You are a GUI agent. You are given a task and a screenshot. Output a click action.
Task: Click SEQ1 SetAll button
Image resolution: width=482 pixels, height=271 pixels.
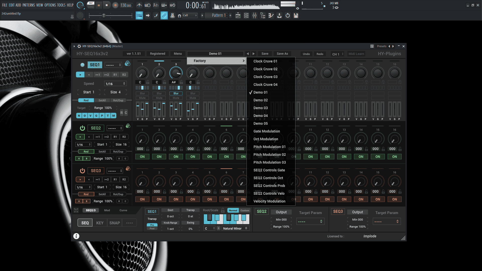[x=102, y=100]
